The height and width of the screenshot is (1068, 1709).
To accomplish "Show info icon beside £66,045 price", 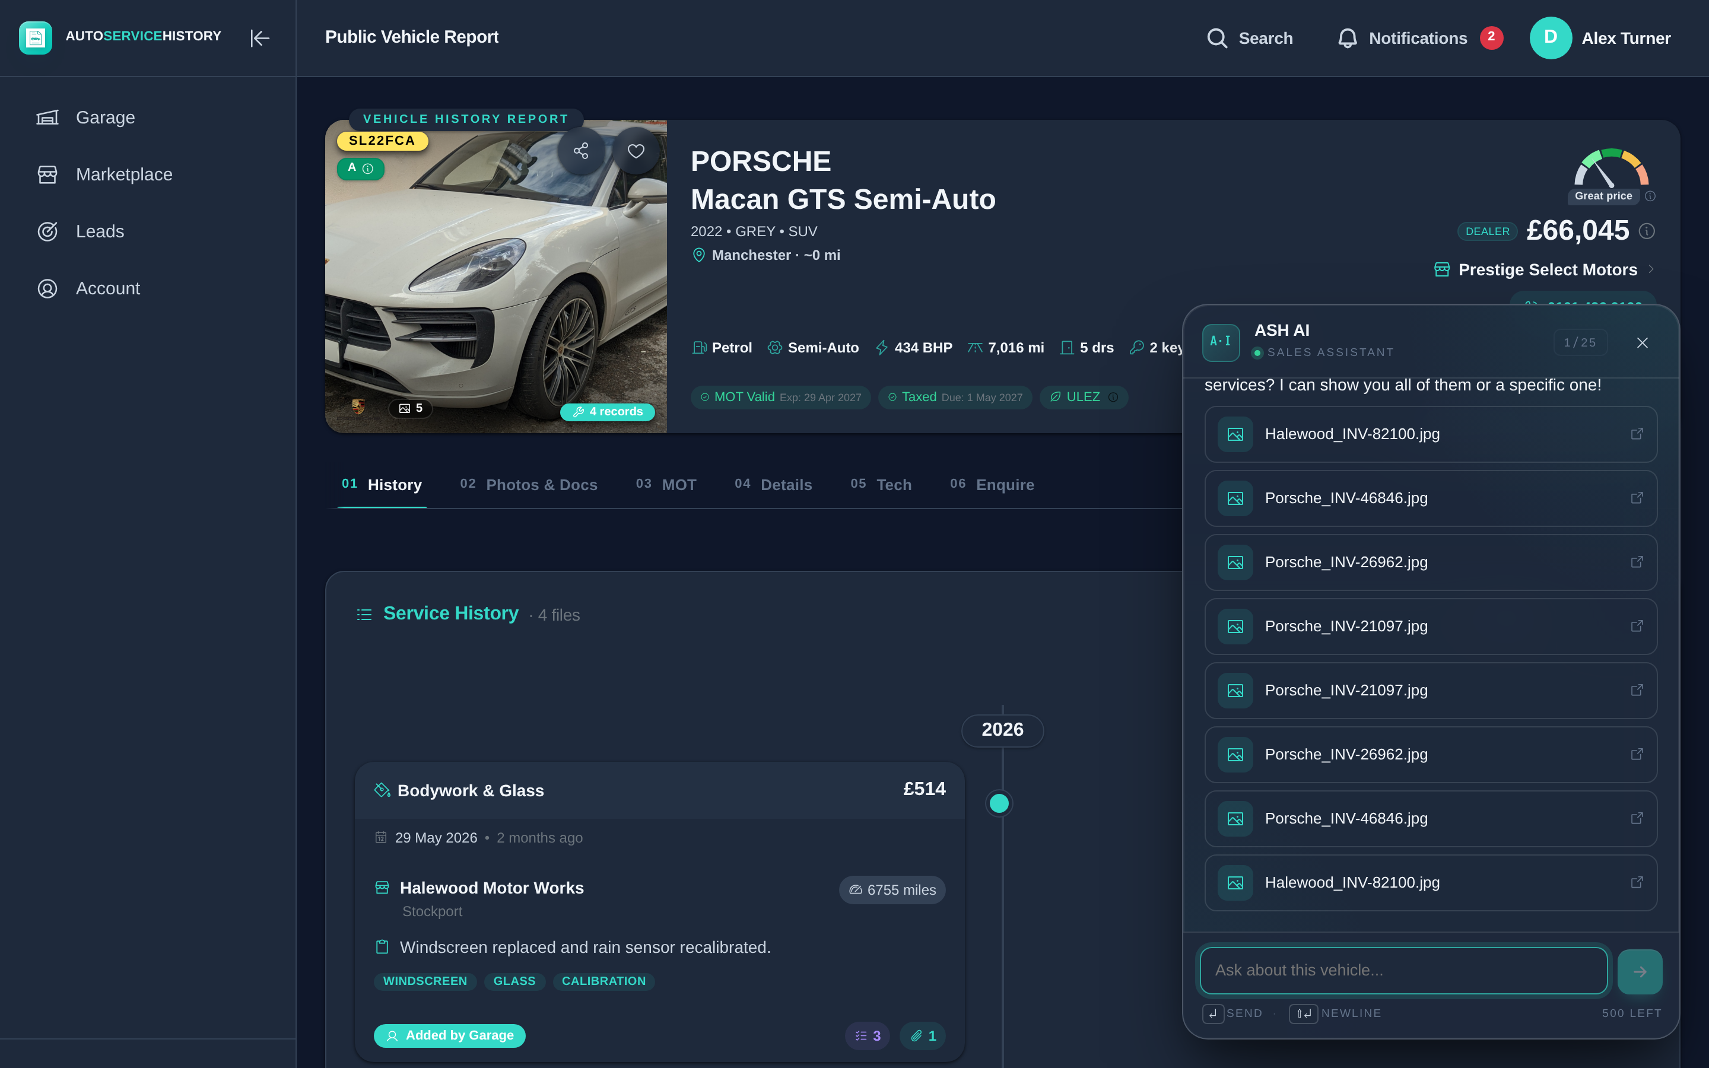I will pos(1647,231).
